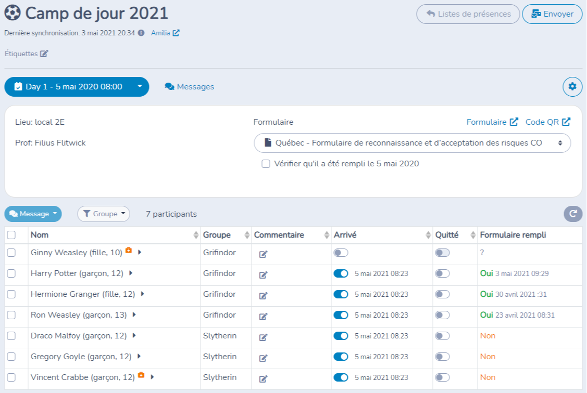The width and height of the screenshot is (587, 393).
Task: Edit comment for Harry Potter
Action: [x=263, y=275]
